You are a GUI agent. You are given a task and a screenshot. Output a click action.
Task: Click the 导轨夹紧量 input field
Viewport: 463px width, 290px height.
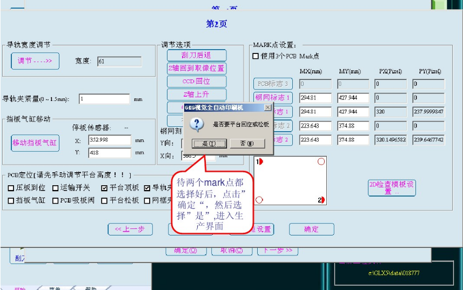(104, 99)
